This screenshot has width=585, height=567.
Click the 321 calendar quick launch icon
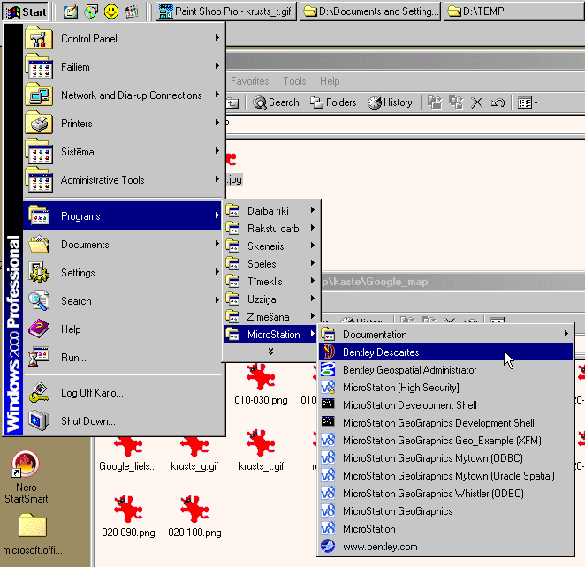(132, 11)
